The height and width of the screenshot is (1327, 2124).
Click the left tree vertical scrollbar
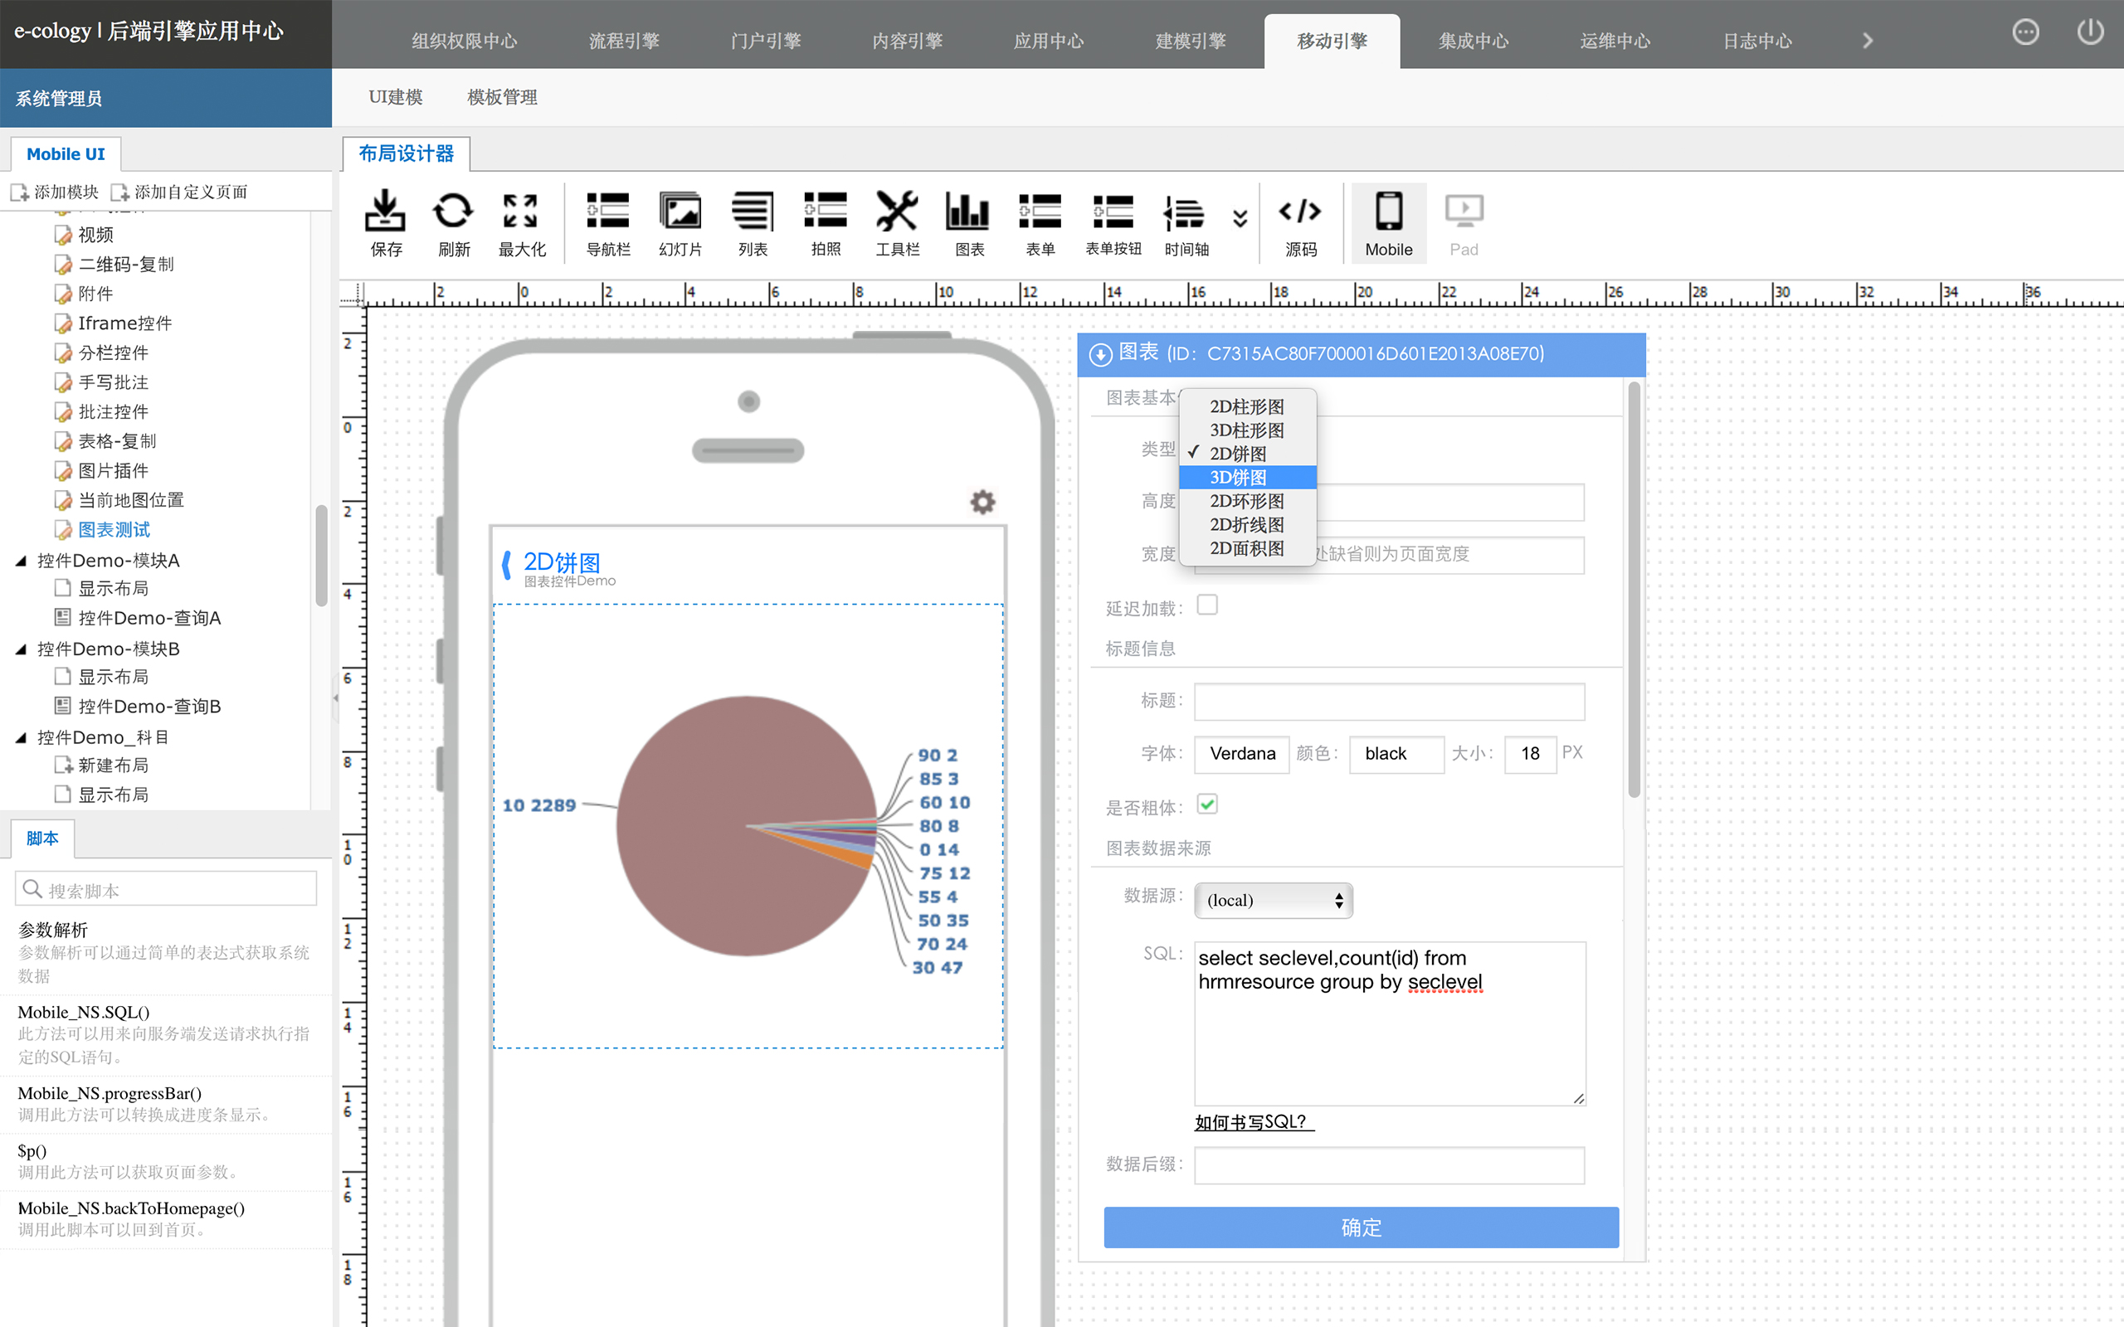click(x=321, y=555)
